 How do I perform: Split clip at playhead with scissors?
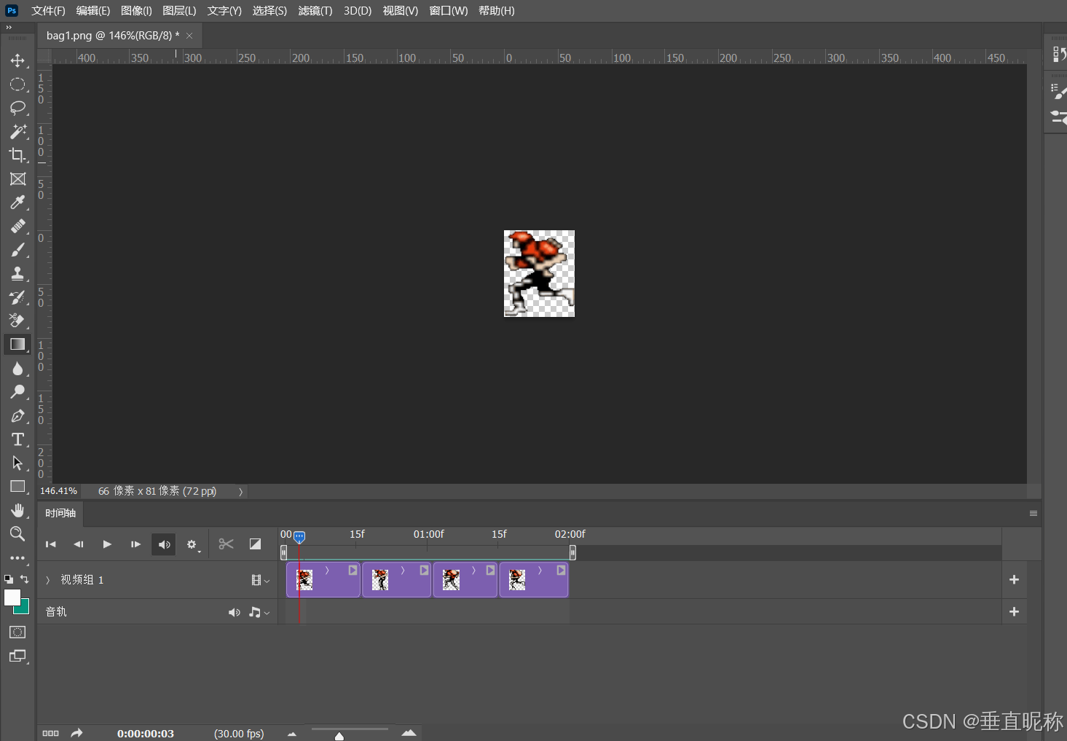pyautogui.click(x=227, y=544)
